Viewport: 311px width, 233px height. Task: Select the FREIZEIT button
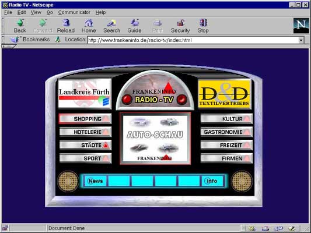coord(226,145)
